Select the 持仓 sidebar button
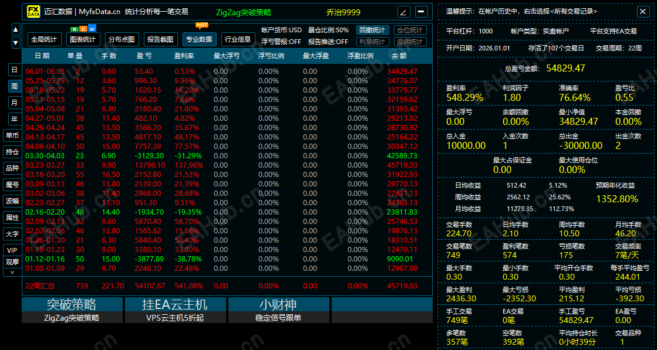 pyautogui.click(x=12, y=152)
